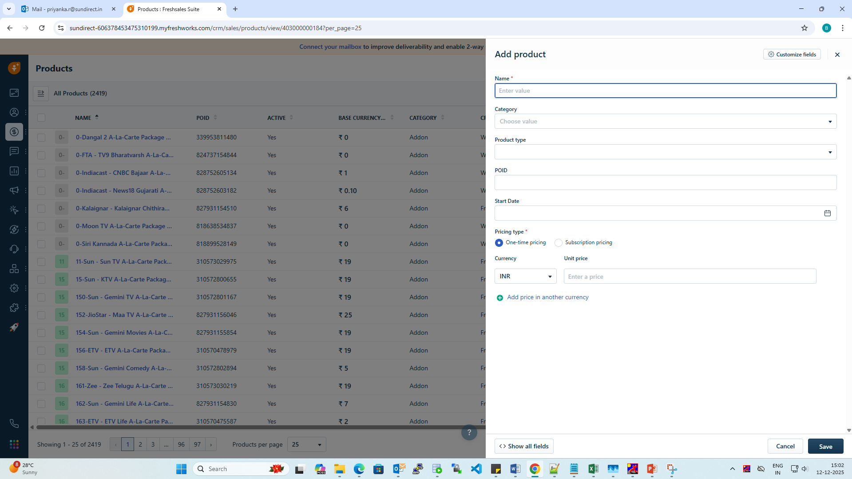Image resolution: width=852 pixels, height=479 pixels.
Task: Open the product views list icon
Action: [x=41, y=93]
